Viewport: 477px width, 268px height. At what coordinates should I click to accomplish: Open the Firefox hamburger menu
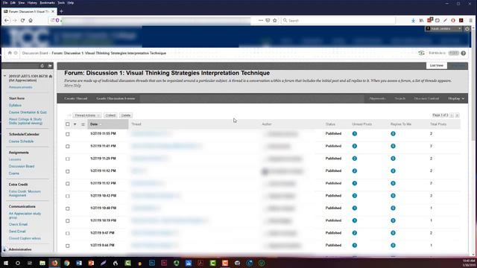tap(470, 20)
